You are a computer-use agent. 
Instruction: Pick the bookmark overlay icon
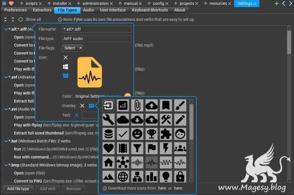tap(166, 105)
